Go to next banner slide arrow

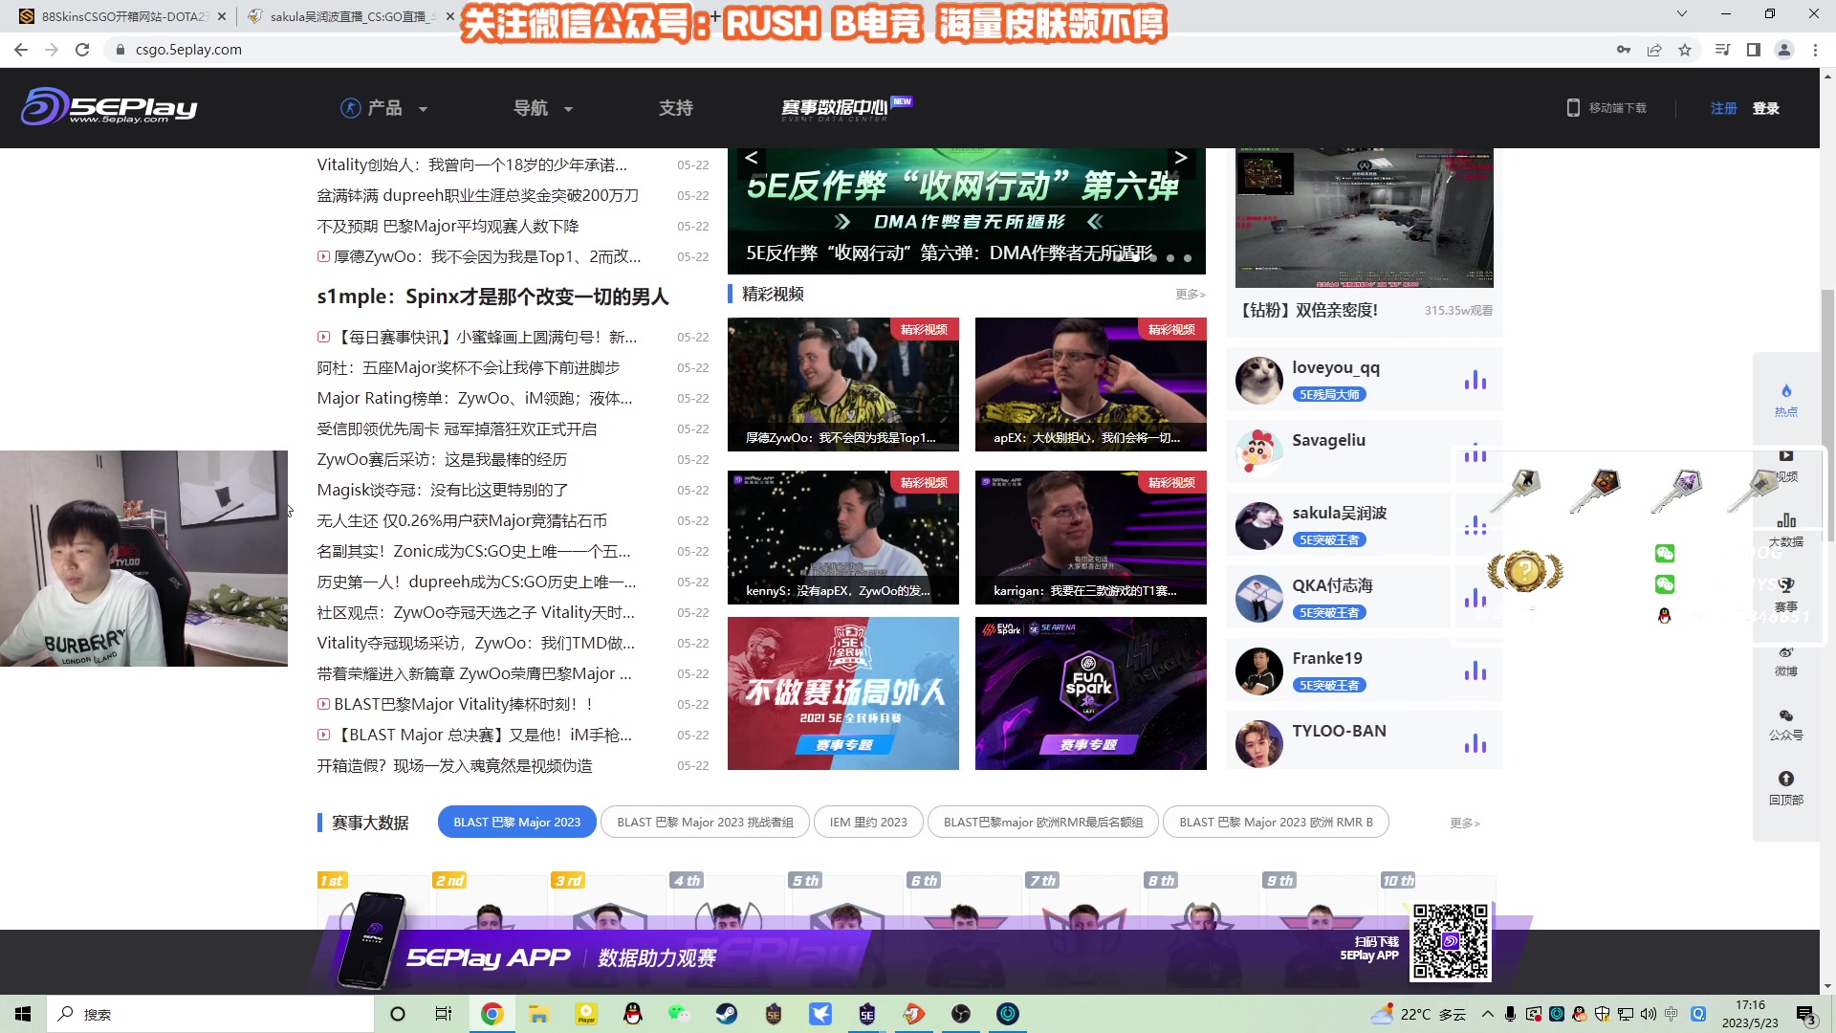tap(1181, 158)
